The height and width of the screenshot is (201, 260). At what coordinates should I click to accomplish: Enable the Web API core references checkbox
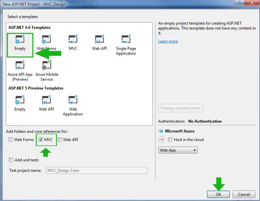coord(60,140)
